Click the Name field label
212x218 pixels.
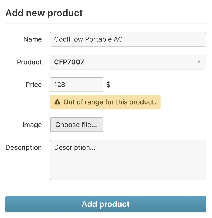(x=33, y=39)
